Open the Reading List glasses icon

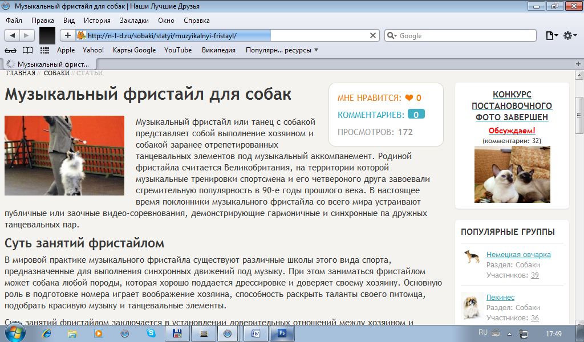click(10, 50)
